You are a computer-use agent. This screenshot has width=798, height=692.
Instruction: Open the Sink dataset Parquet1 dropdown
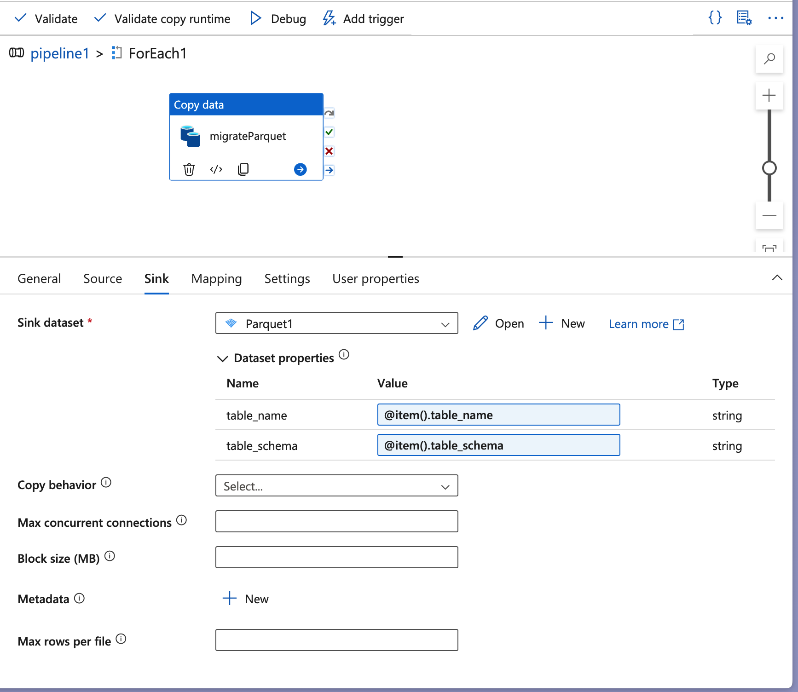337,323
